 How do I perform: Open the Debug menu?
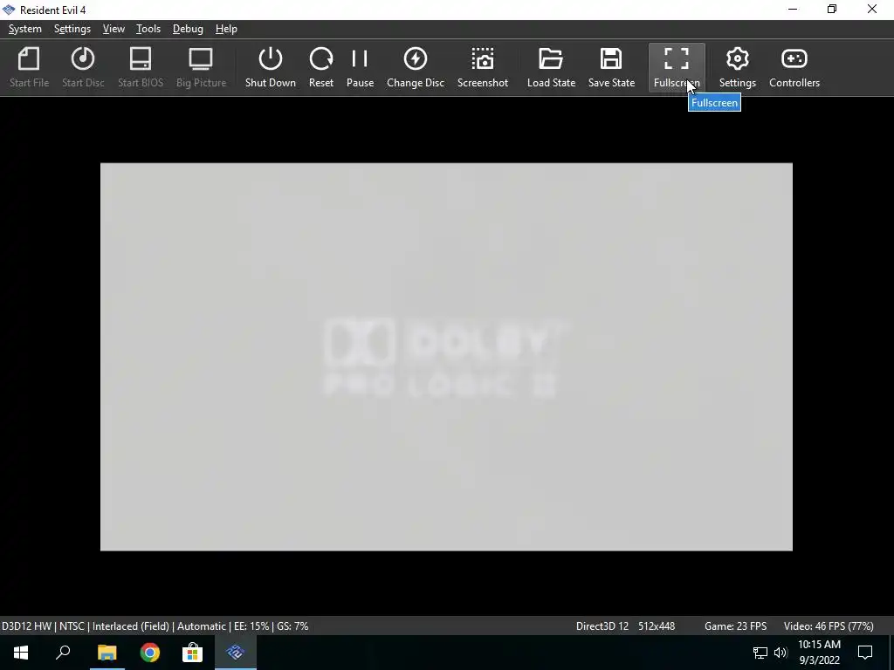[x=188, y=29]
